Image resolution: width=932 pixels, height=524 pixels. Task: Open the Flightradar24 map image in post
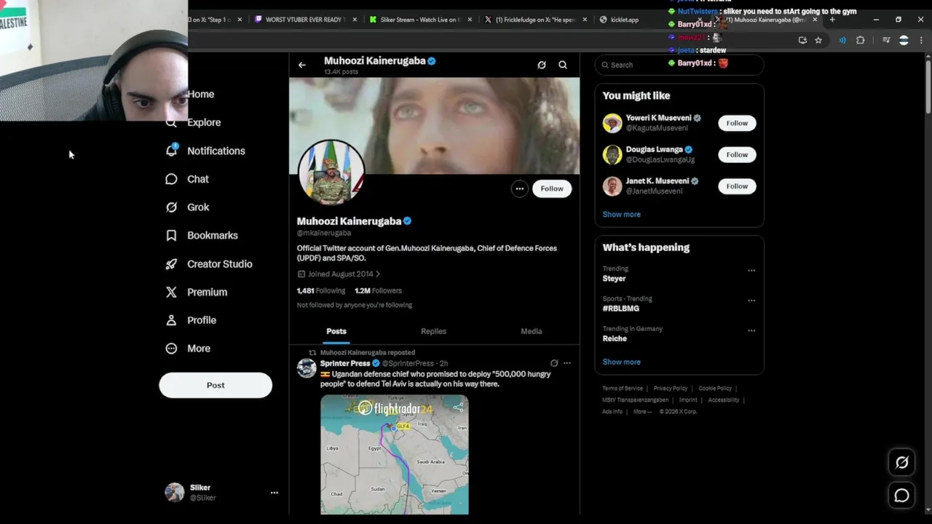click(x=395, y=454)
